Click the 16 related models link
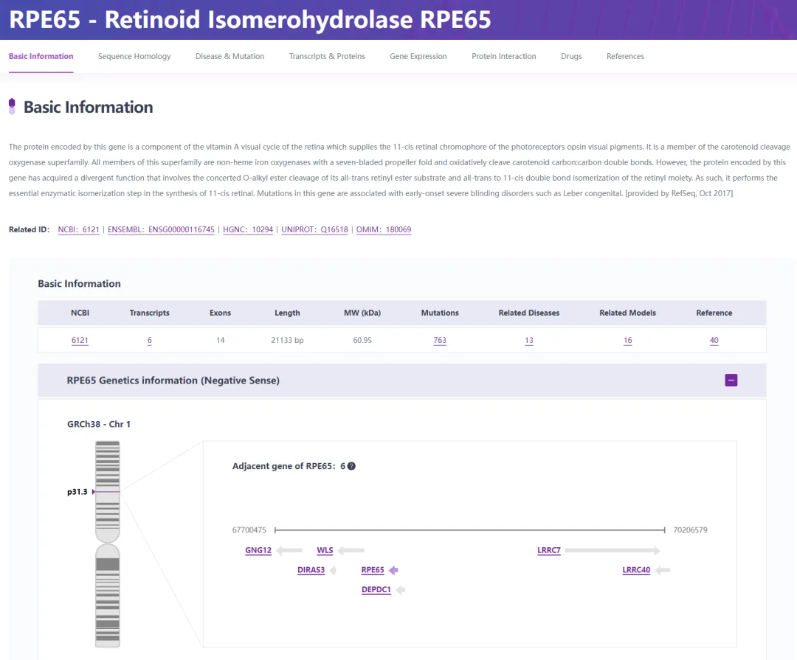797x660 pixels. (x=627, y=341)
